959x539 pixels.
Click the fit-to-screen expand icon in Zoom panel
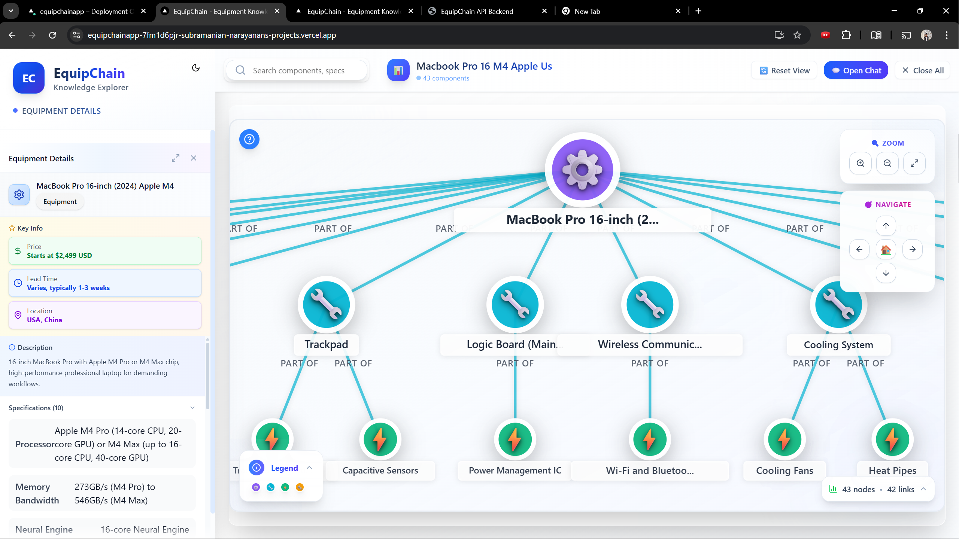coord(914,163)
